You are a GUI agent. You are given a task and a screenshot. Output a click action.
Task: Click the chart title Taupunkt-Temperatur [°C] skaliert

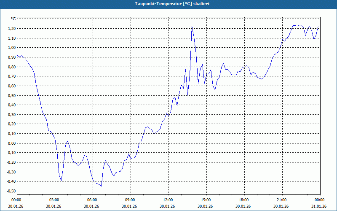point(168,3)
